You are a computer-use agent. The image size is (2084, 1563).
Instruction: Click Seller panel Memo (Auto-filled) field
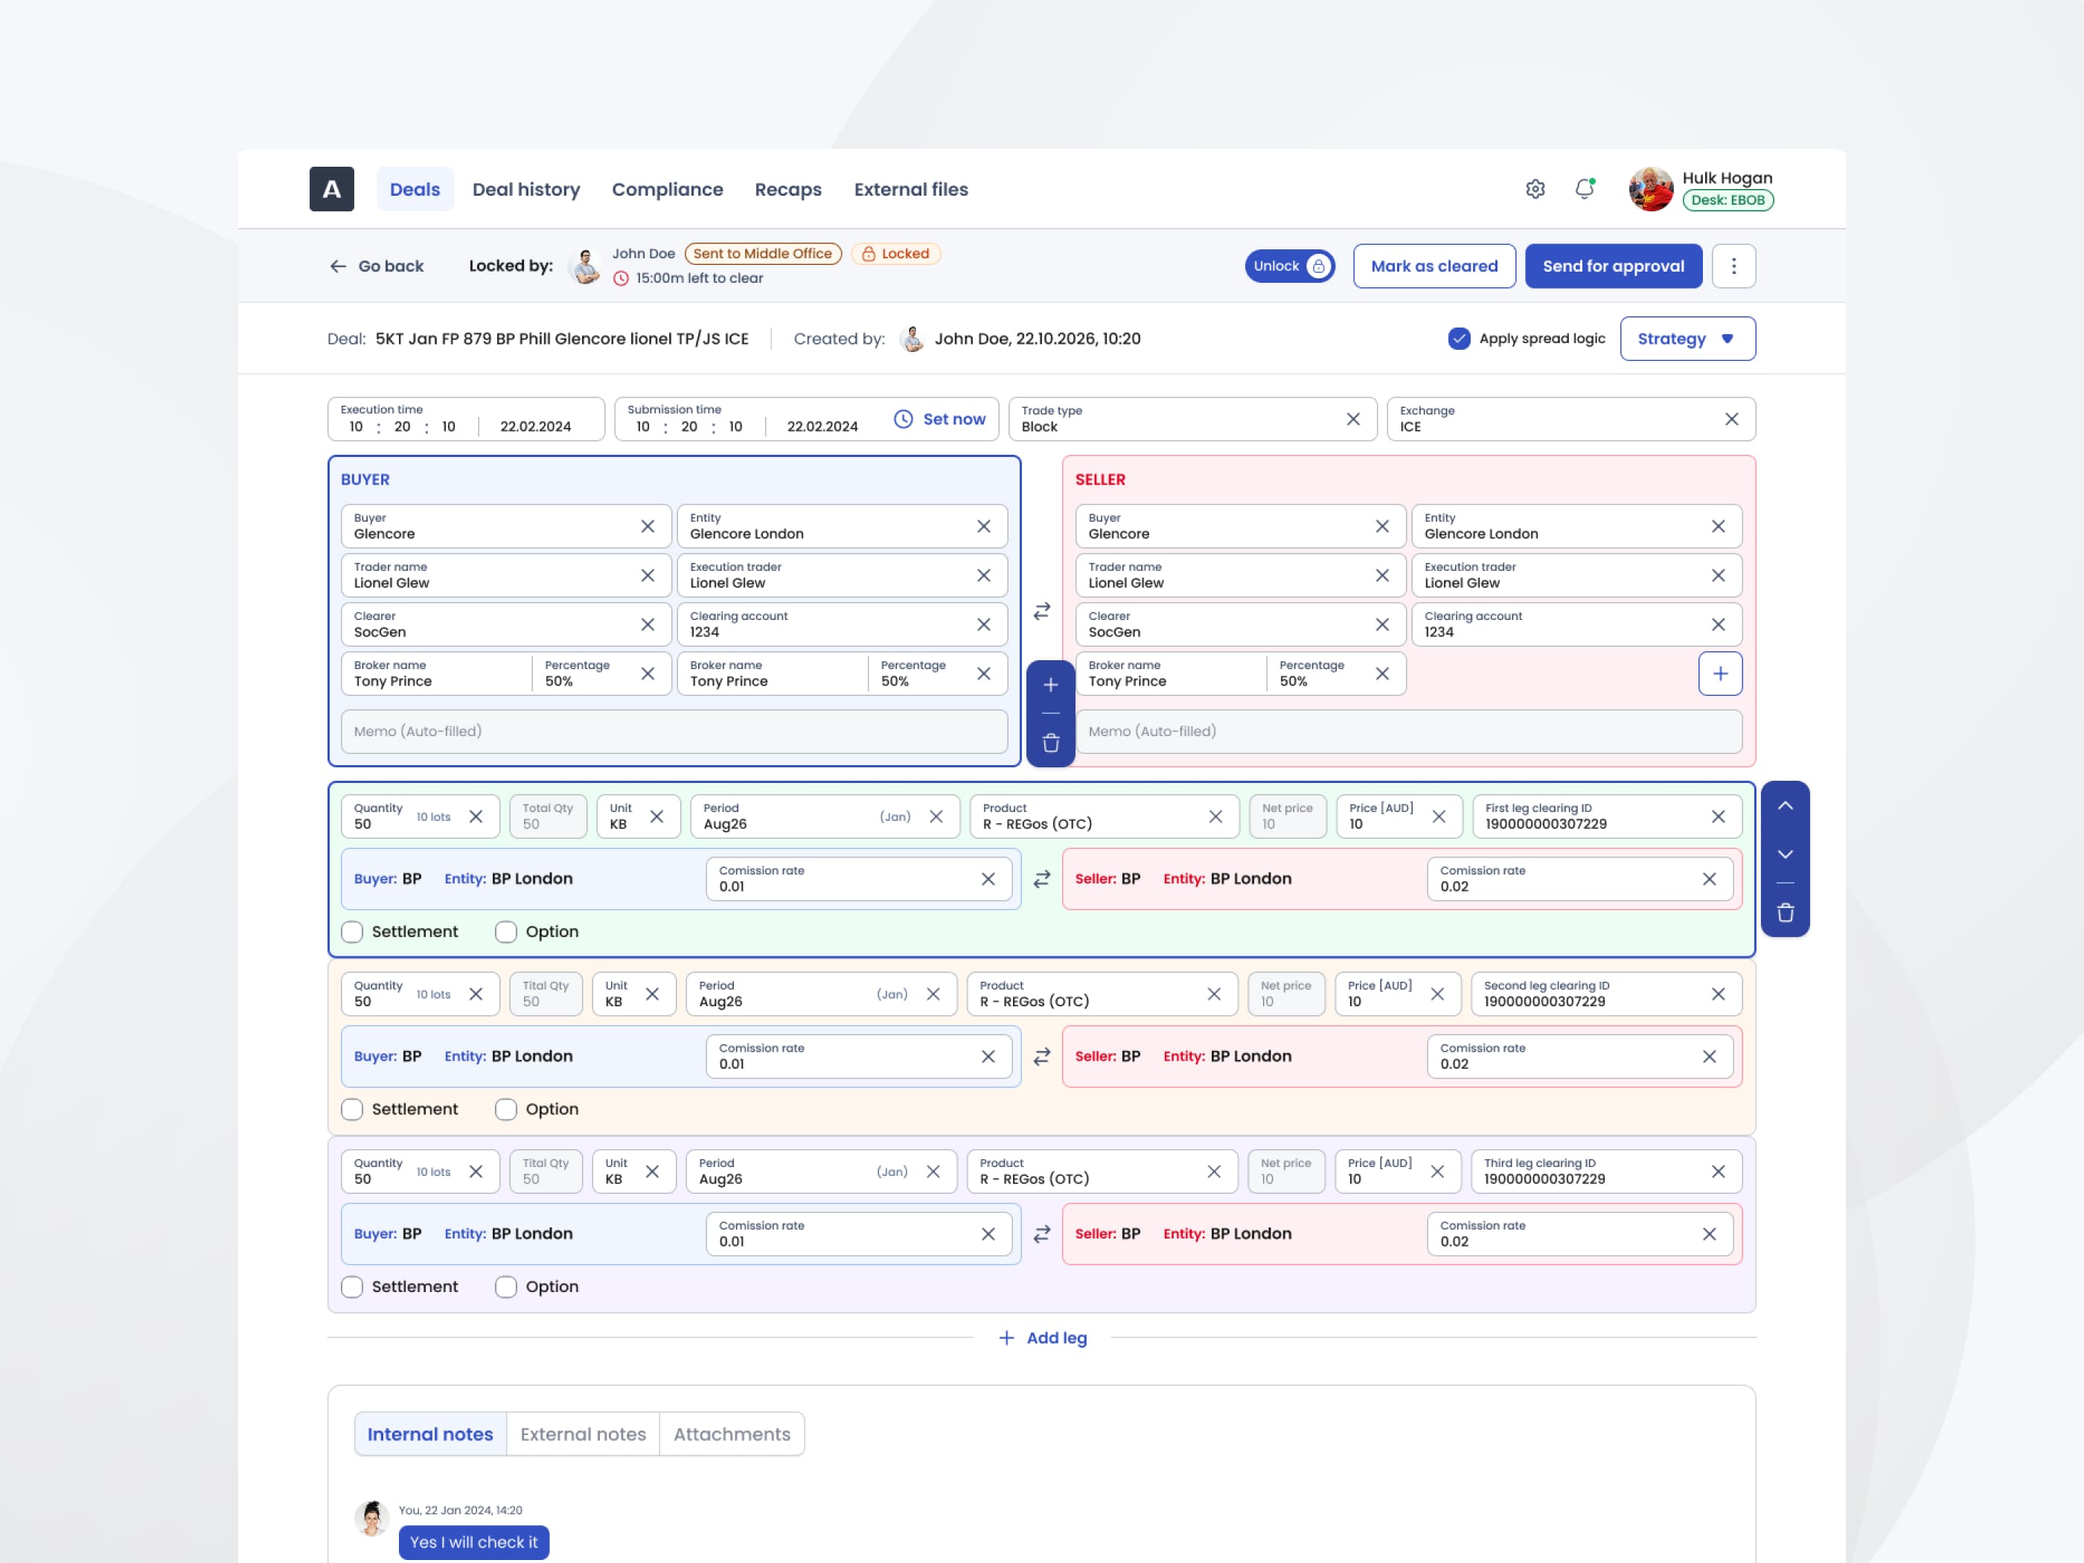coord(1408,732)
